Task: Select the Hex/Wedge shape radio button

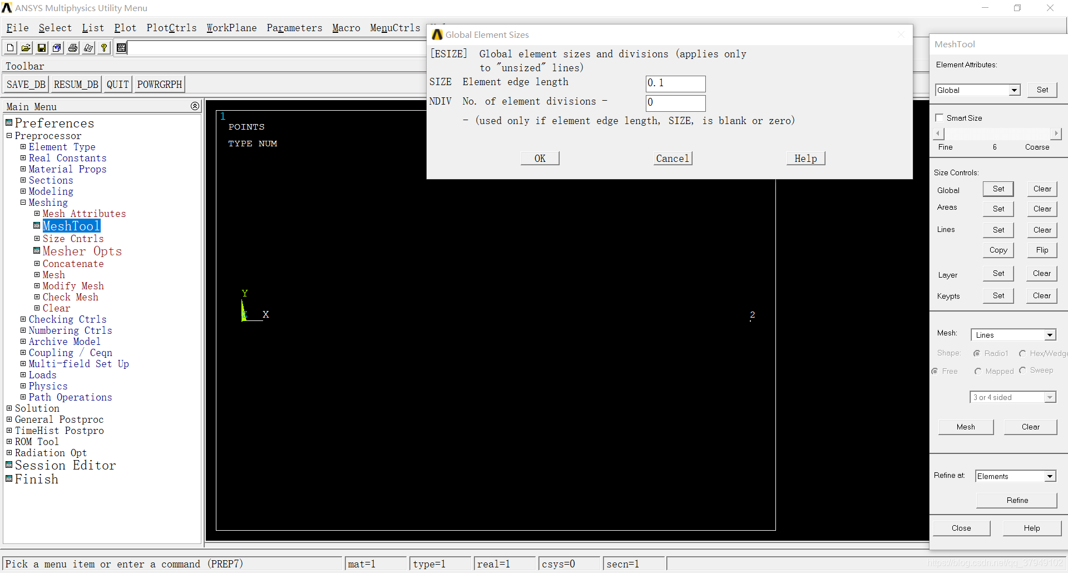Action: coord(1022,353)
